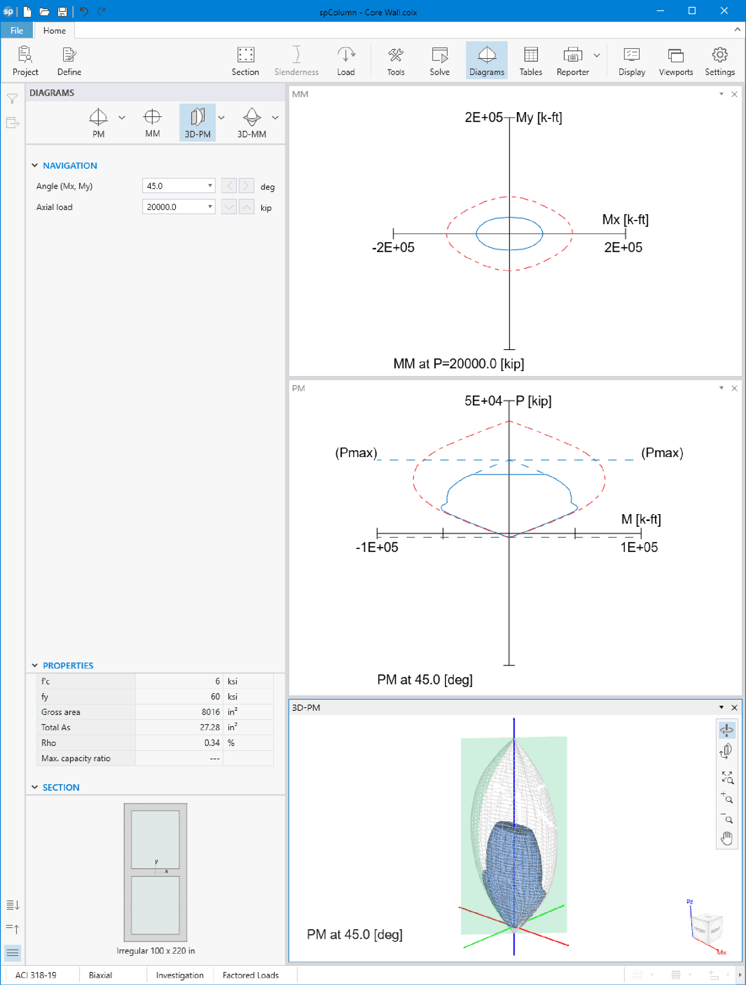Open the Angle (Mx, My) combo box
This screenshot has height=985, width=746.
click(x=179, y=186)
